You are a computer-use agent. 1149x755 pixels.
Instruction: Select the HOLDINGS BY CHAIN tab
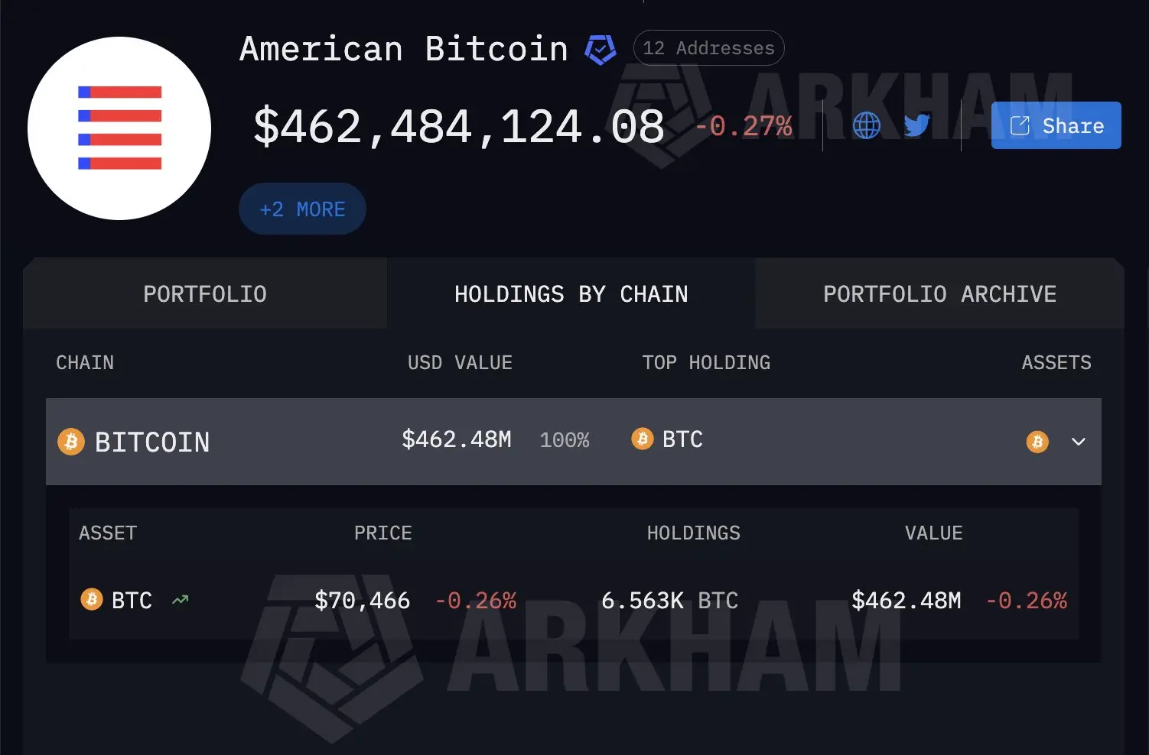tap(571, 293)
